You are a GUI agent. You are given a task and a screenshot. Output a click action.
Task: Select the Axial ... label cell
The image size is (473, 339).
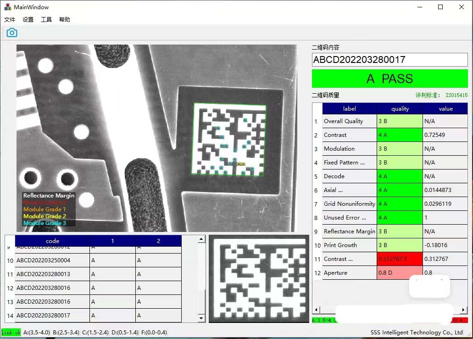[x=350, y=190]
